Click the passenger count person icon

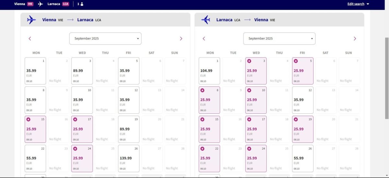point(82,4)
